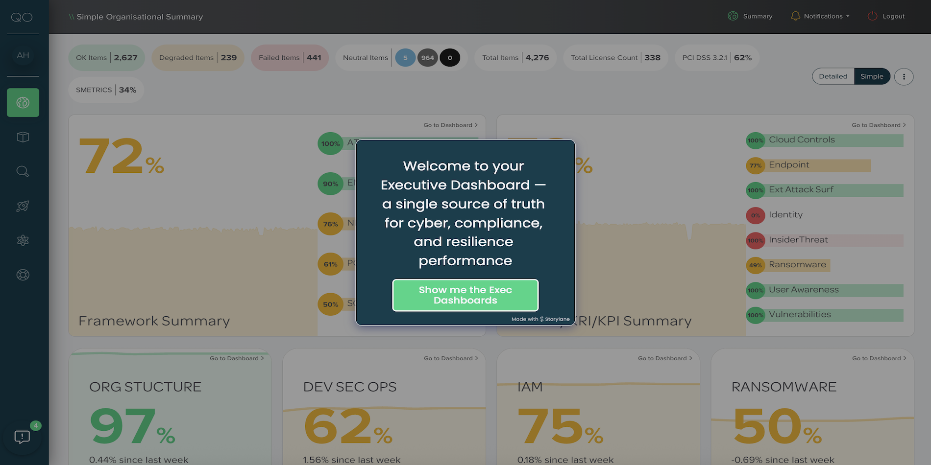Open the chat feedback bubble with badge 4
Image resolution: width=931 pixels, height=465 pixels.
tap(23, 437)
